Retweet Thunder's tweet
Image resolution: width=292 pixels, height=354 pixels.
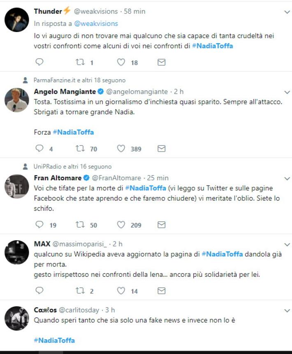81,62
